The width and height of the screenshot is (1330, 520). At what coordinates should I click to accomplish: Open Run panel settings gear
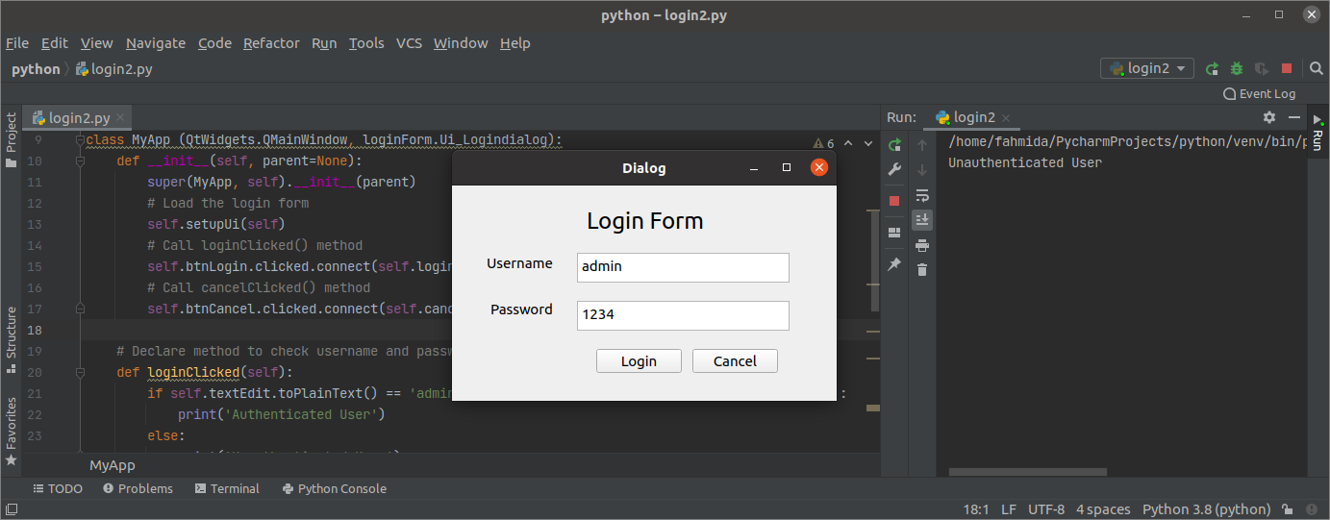coord(1268,117)
